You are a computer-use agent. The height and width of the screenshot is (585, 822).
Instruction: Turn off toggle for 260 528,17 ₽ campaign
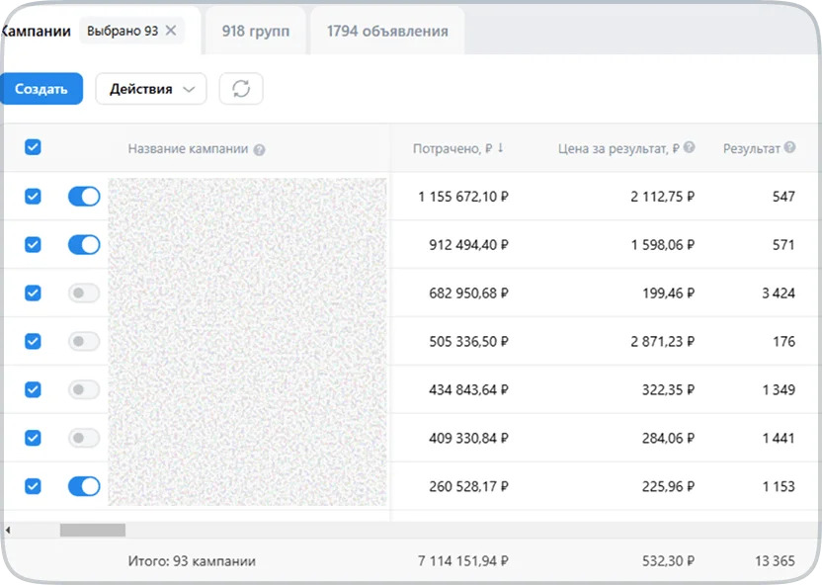pyautogui.click(x=84, y=486)
